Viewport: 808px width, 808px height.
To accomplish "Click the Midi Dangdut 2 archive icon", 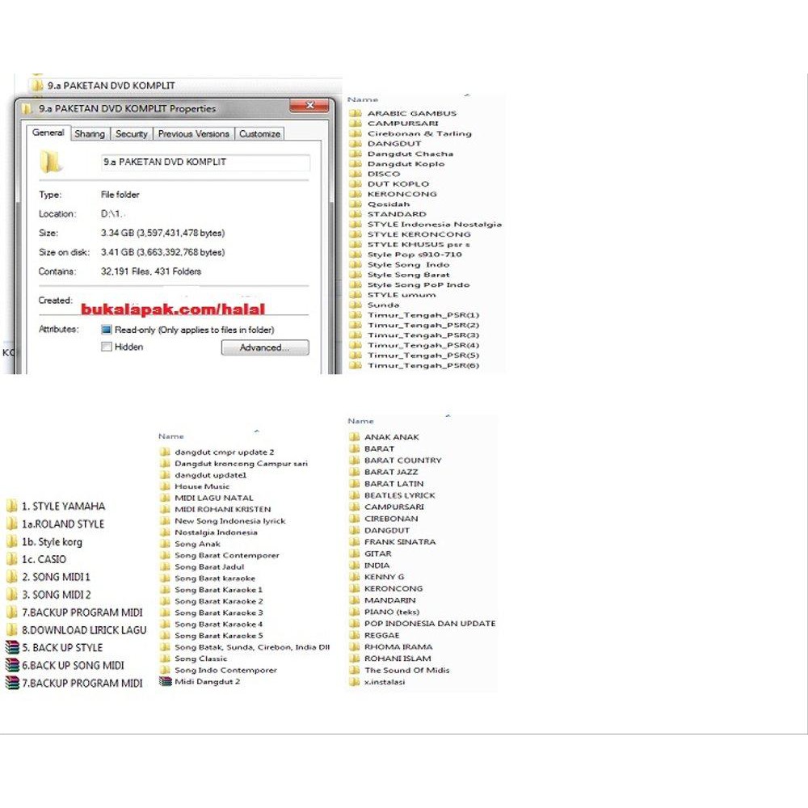I will 165,681.
